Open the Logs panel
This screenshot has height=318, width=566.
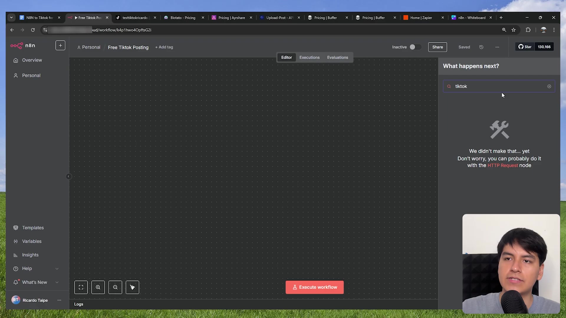pyautogui.click(x=78, y=304)
